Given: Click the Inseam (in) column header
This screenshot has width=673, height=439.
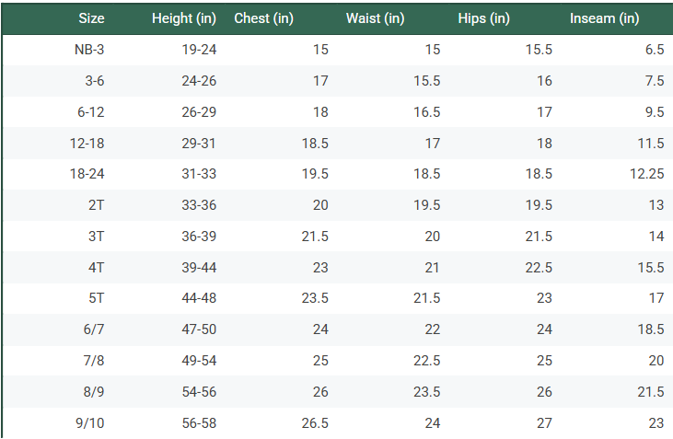Looking at the screenshot, I should coord(604,18).
